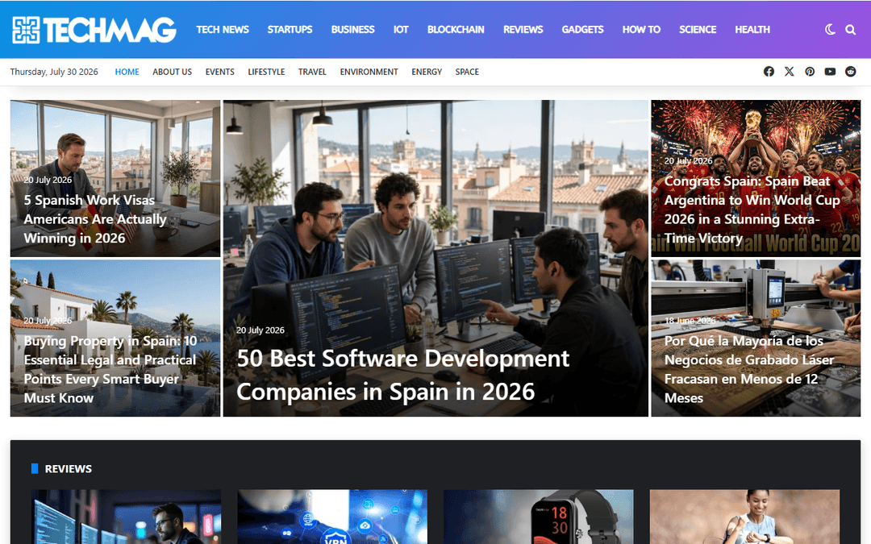
Task: Open the Space link
Action: [467, 72]
